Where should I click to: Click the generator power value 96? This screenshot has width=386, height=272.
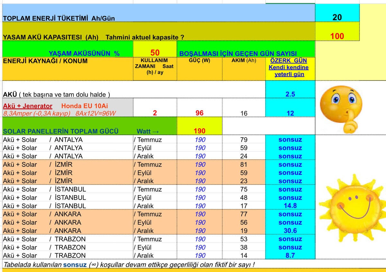(199, 113)
